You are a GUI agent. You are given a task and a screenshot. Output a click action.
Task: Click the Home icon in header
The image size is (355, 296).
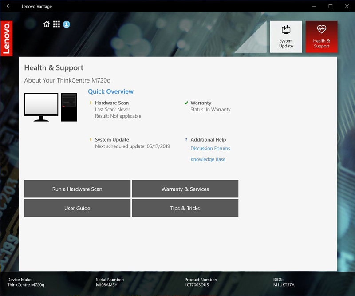[47, 24]
